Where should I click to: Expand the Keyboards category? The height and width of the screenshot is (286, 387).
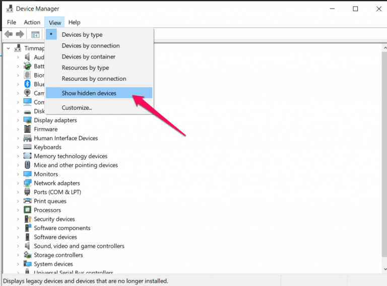pos(18,147)
